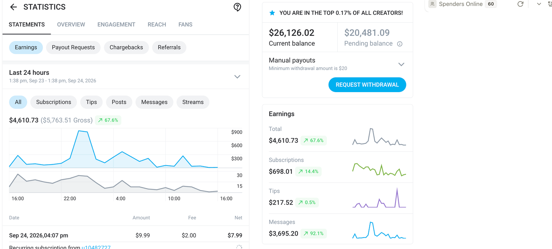Expand the Manual payouts section

point(401,64)
